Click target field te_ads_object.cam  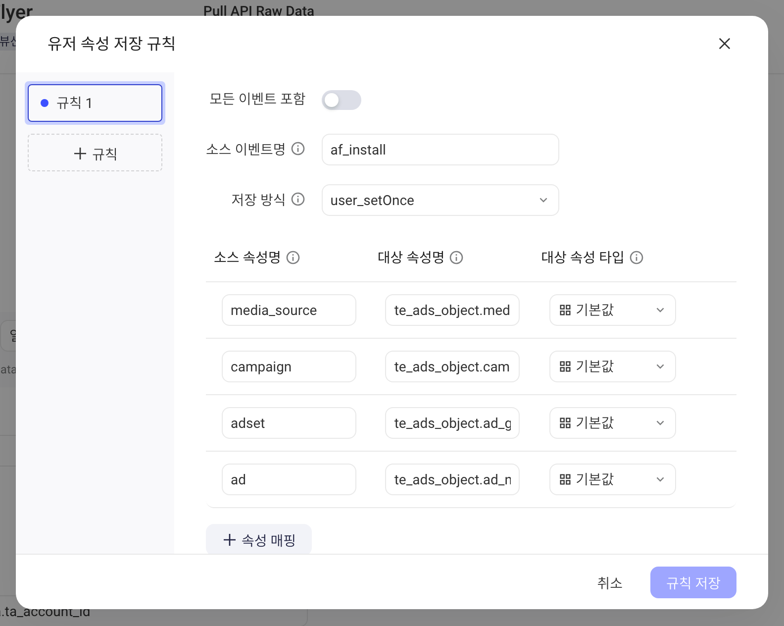452,366
